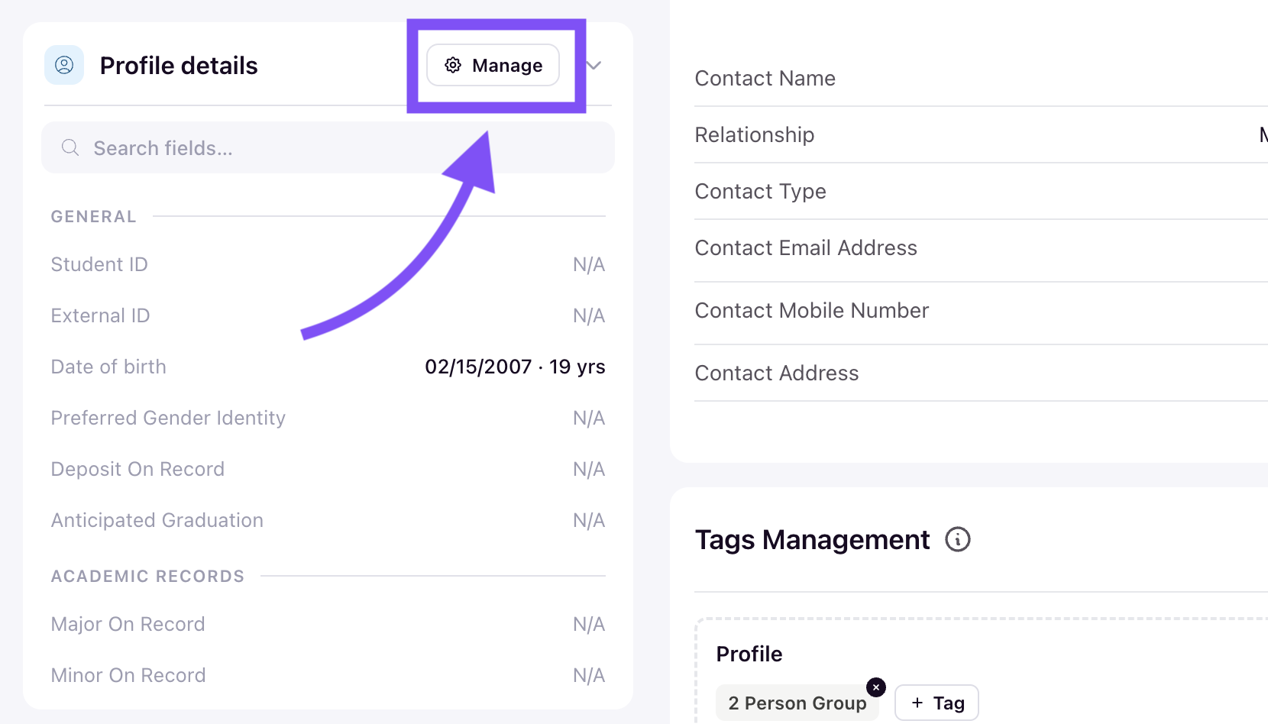Click Profile heading in tags box

(x=749, y=654)
